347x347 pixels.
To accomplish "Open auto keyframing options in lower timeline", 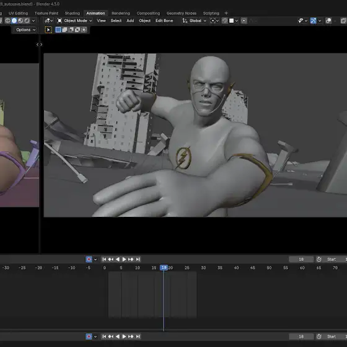I will tap(95, 336).
